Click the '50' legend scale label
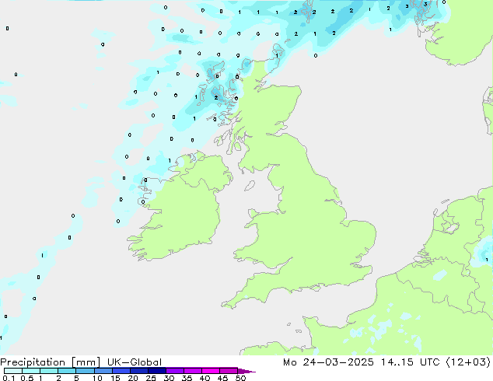Viewport: 493px width, 381px height. pyautogui.click(x=240, y=378)
